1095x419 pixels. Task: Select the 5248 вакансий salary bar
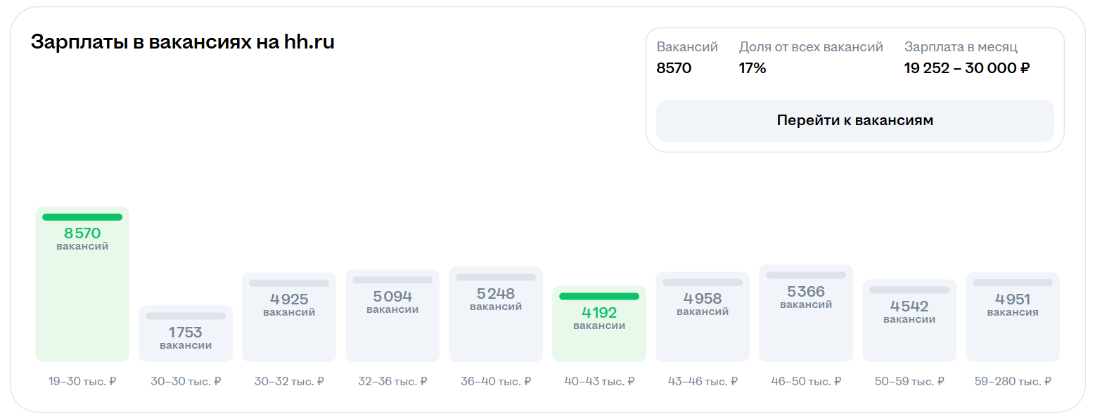tap(496, 314)
